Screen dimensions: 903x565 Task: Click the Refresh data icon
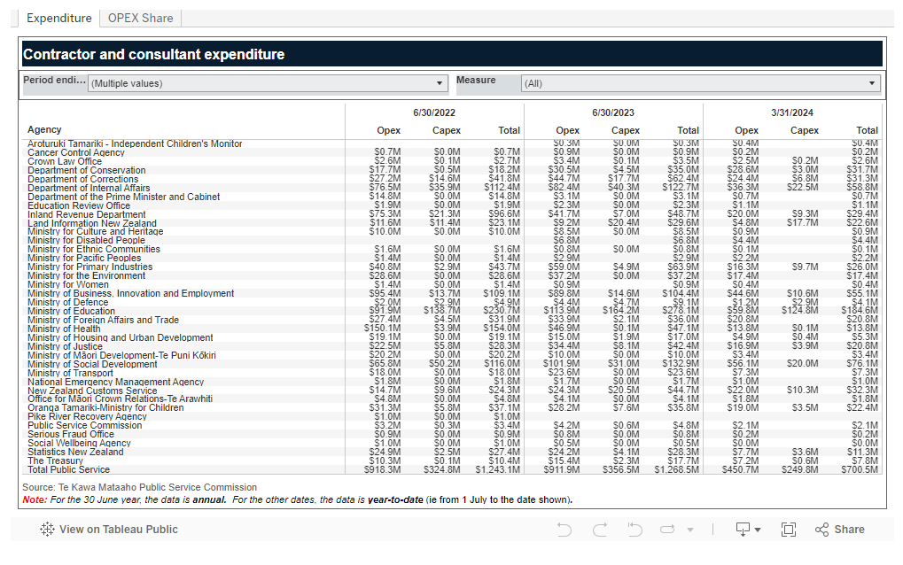668,530
